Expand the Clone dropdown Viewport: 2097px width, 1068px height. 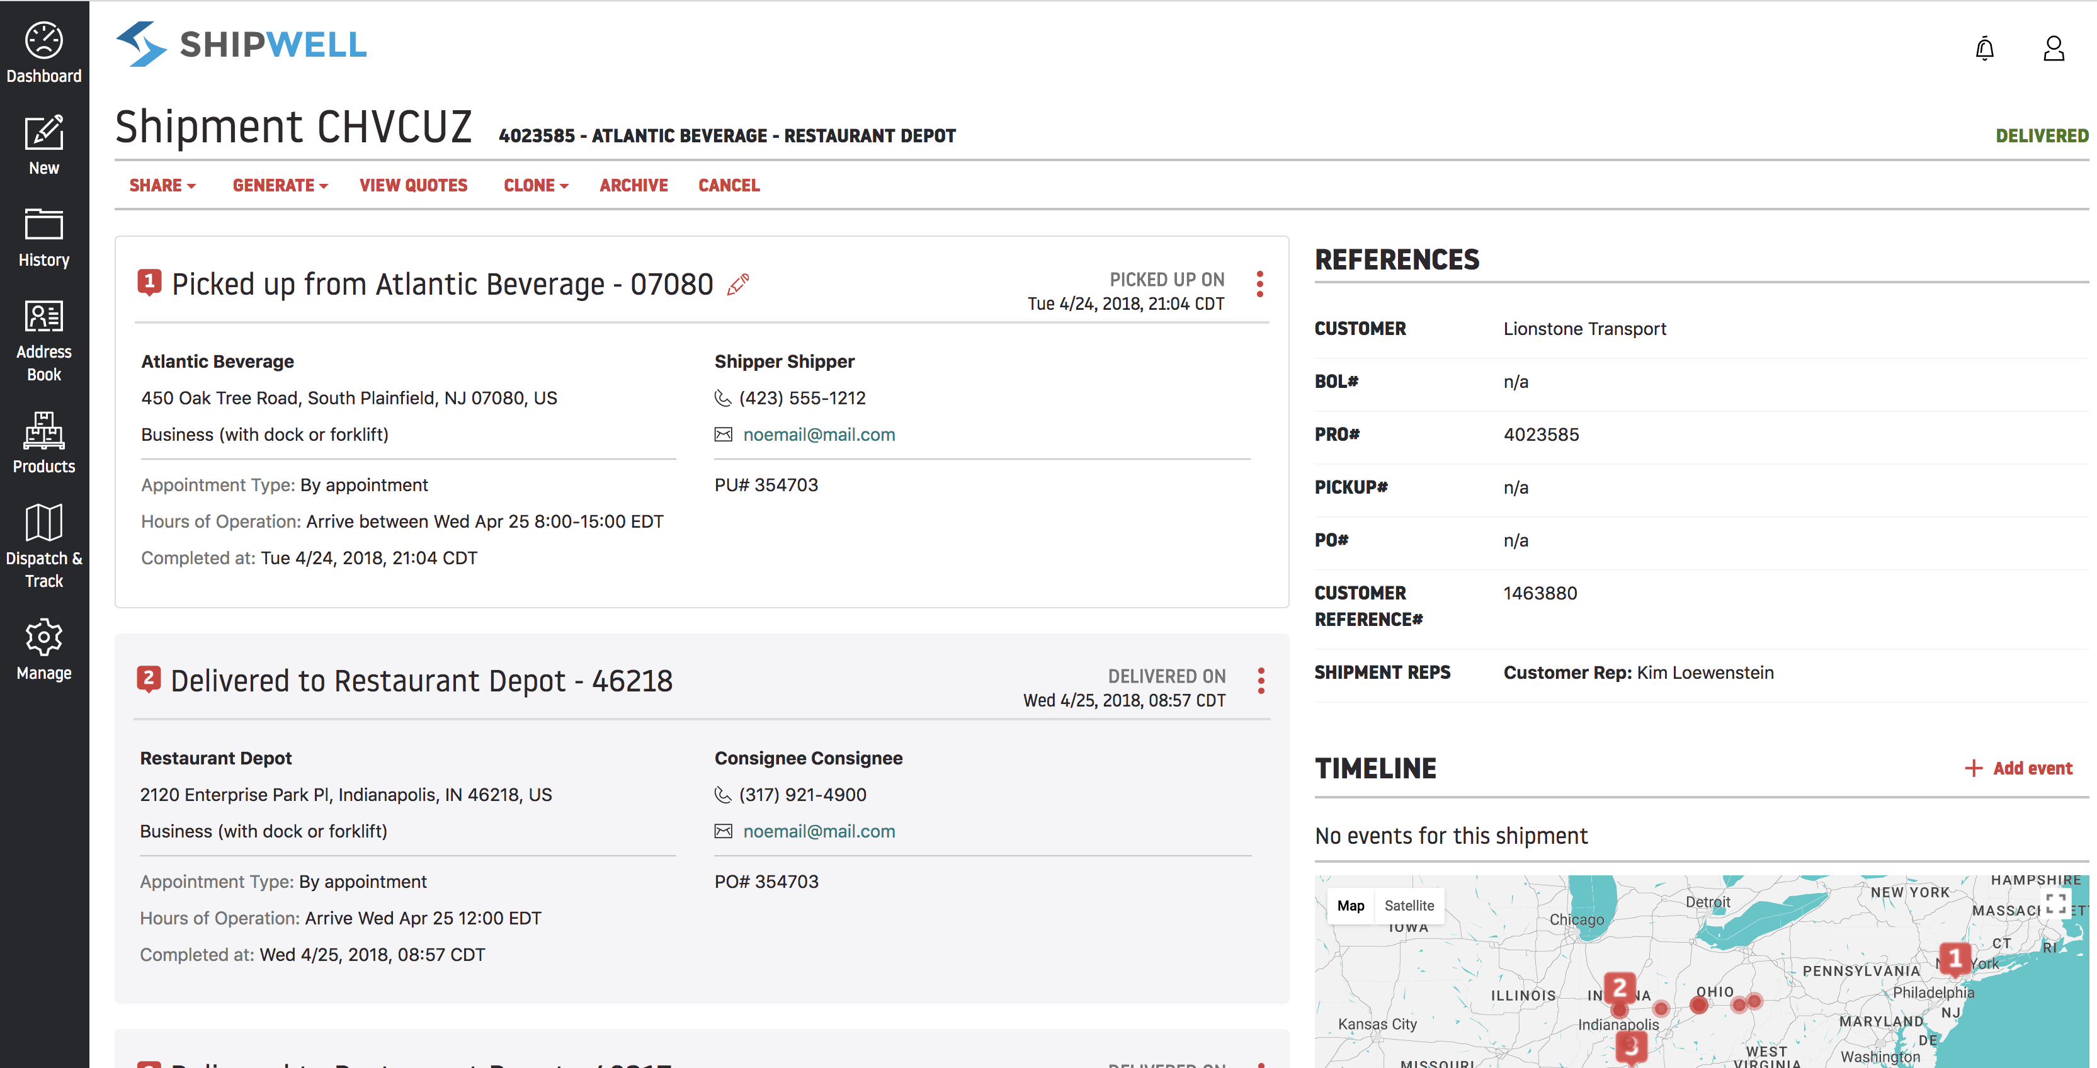coord(536,186)
